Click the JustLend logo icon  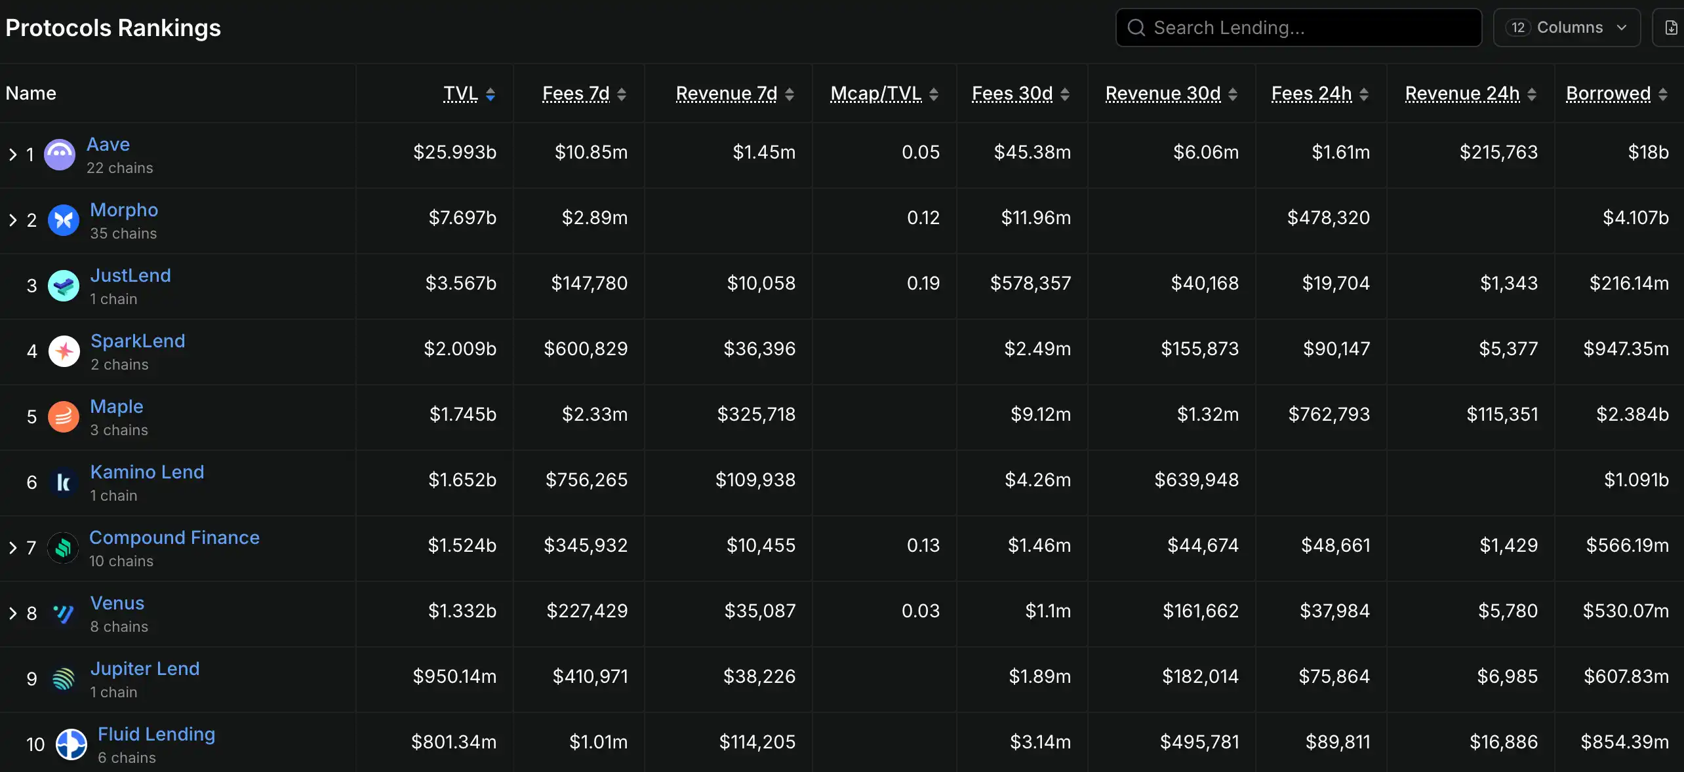pyautogui.click(x=64, y=286)
